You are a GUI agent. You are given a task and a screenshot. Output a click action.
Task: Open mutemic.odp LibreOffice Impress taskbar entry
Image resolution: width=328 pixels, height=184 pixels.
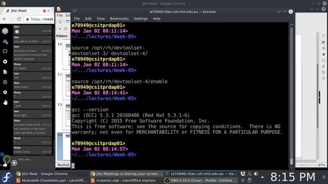coord(127,180)
